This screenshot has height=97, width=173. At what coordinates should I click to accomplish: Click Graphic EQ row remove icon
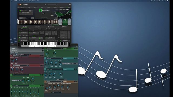pyautogui.click(x=43, y=86)
